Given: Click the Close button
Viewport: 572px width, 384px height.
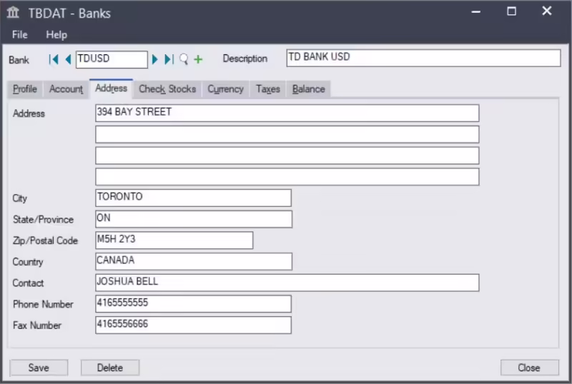Looking at the screenshot, I should tap(529, 368).
